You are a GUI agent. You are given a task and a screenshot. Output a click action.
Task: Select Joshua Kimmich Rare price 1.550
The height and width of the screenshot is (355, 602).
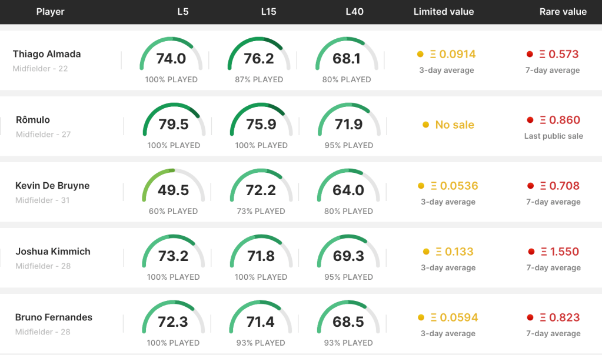coord(558,252)
